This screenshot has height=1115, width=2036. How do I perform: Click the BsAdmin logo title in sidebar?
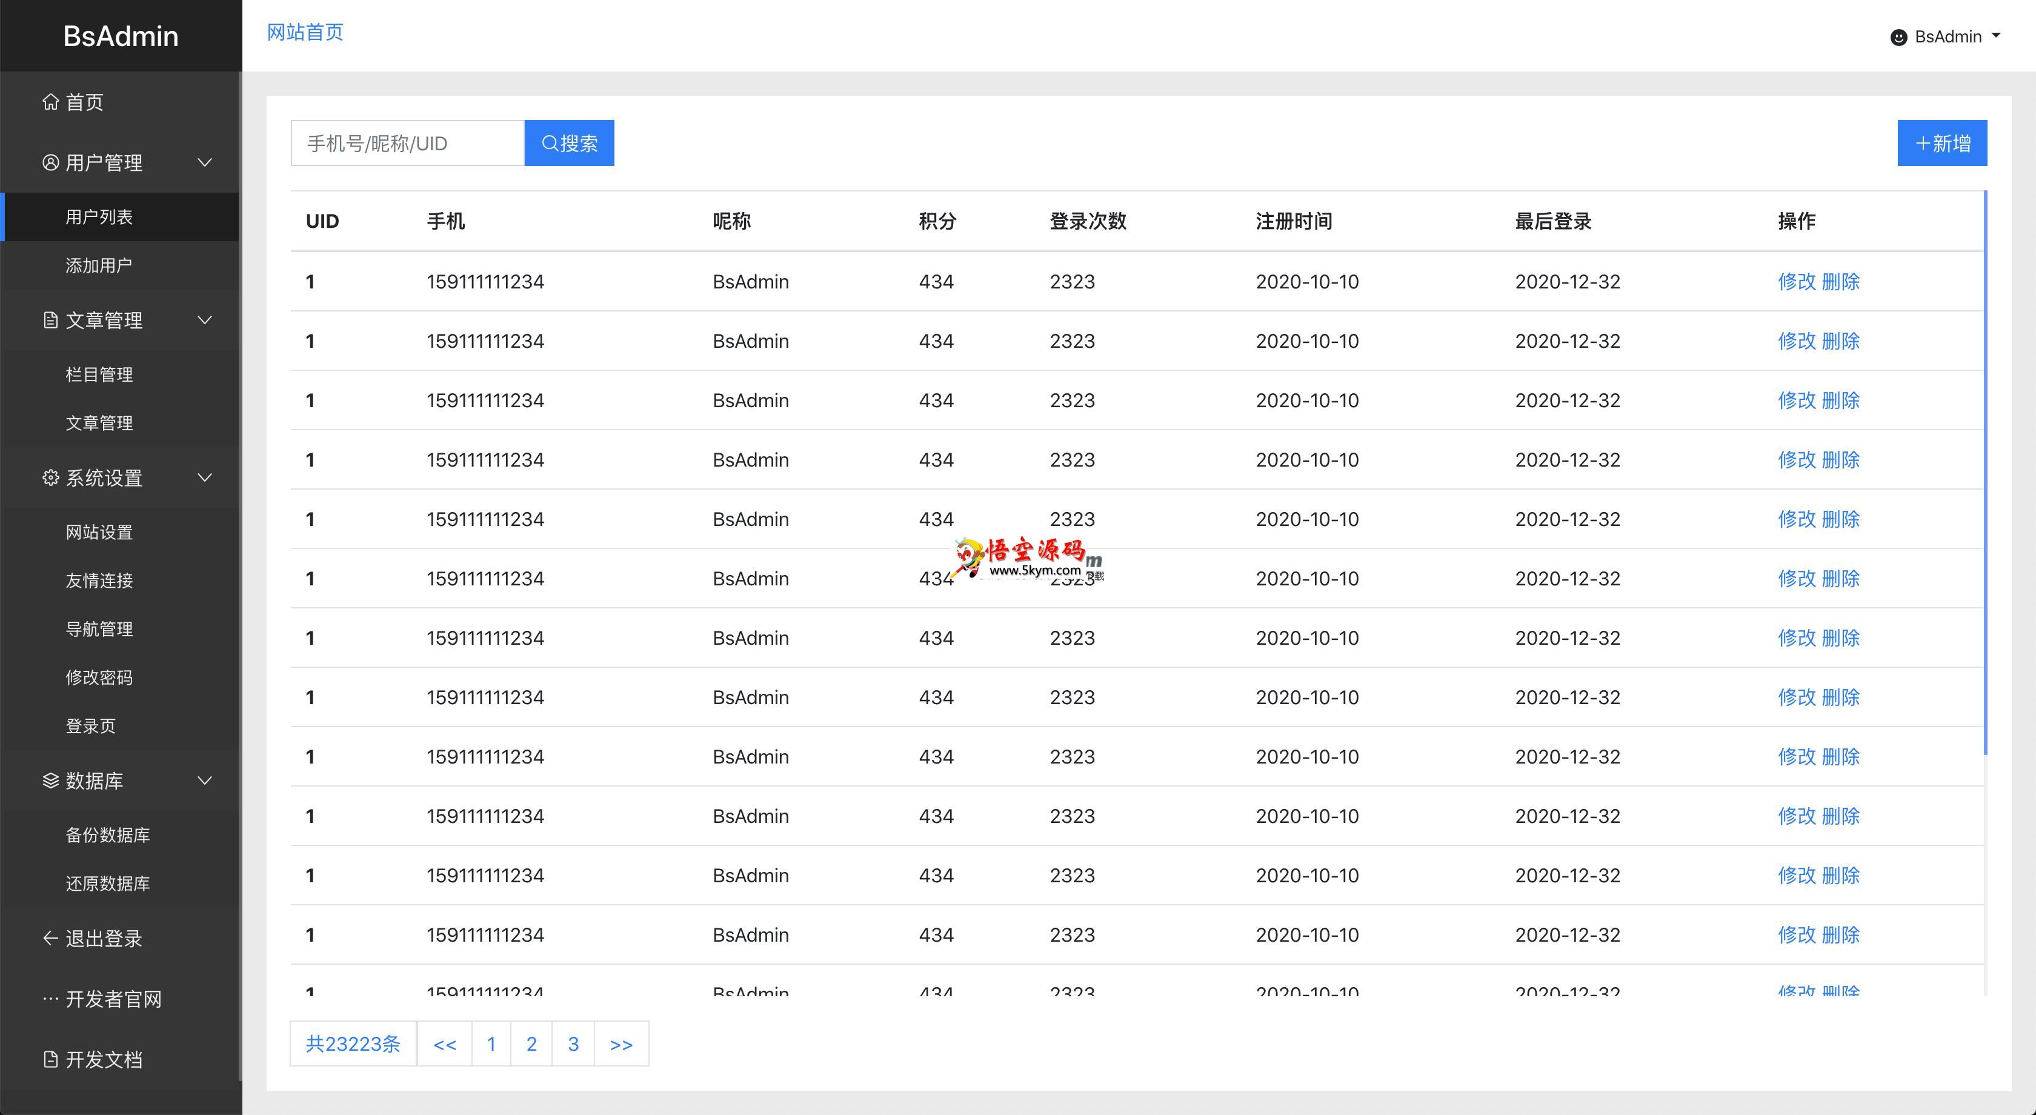click(x=121, y=36)
